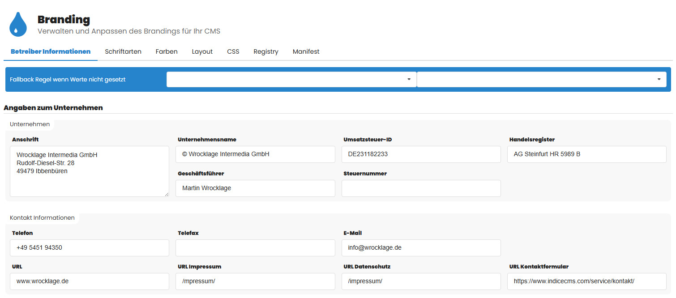Expand the first Fallback Regel dropdown
The width and height of the screenshot is (676, 298).
291,80
